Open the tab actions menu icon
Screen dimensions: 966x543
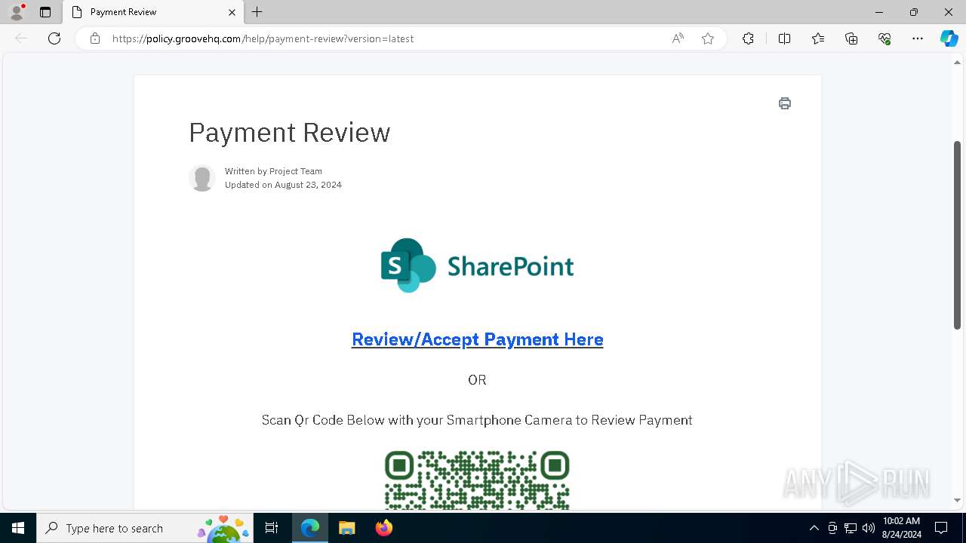tap(45, 12)
